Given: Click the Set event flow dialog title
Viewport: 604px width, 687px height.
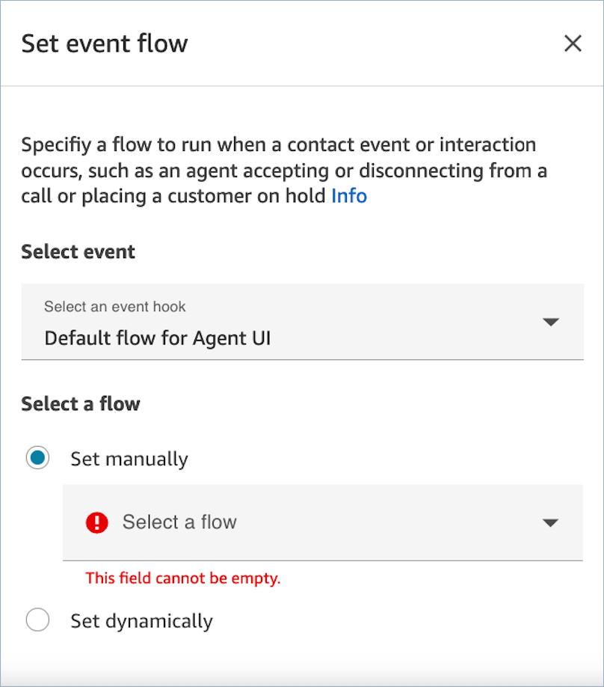Looking at the screenshot, I should [104, 43].
